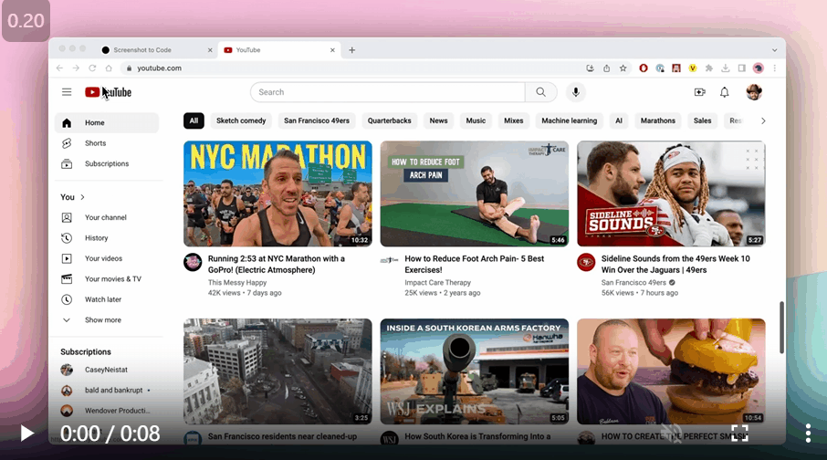
Task: Select the All filter chip
Action: coord(194,120)
